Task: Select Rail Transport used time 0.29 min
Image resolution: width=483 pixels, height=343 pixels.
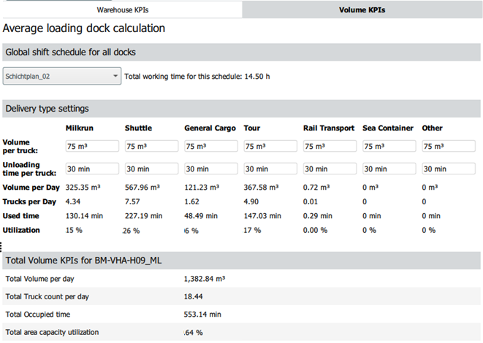Action: pyautogui.click(x=318, y=216)
